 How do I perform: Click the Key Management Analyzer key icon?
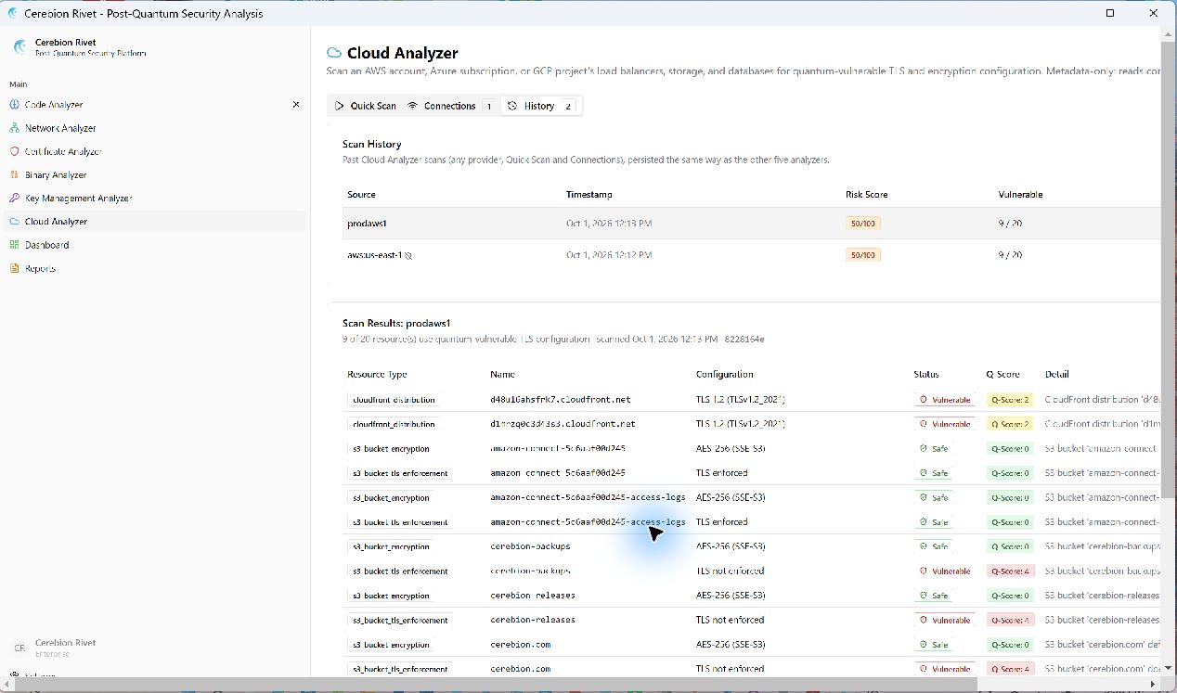coord(14,198)
